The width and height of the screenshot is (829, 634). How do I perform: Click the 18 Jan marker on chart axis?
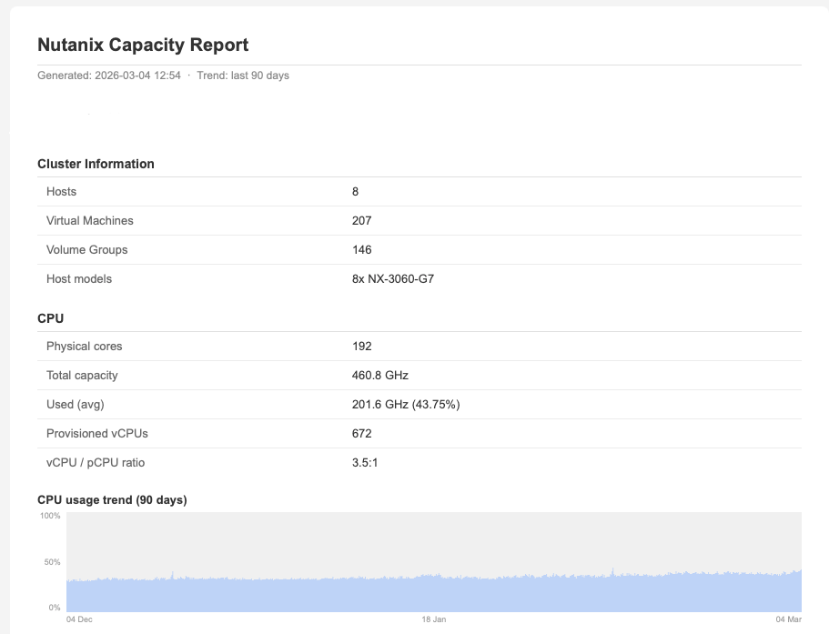click(x=434, y=619)
